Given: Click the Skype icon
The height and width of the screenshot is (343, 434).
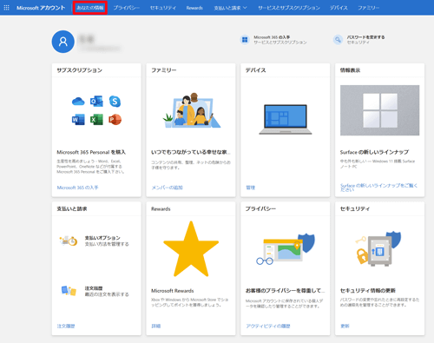Looking at the screenshot, I should tap(115, 102).
